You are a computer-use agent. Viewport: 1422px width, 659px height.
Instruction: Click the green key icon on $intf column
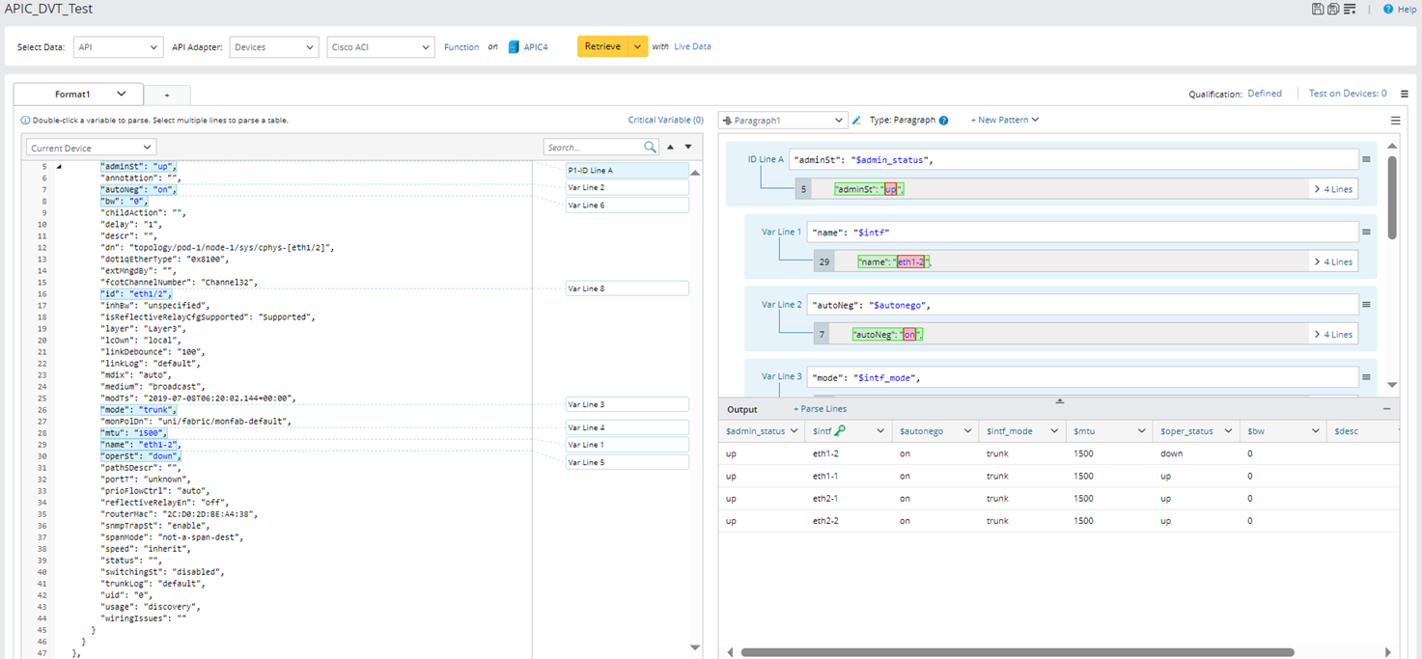pyautogui.click(x=840, y=431)
